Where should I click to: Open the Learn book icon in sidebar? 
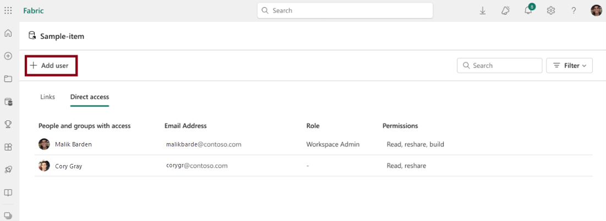pos(8,192)
